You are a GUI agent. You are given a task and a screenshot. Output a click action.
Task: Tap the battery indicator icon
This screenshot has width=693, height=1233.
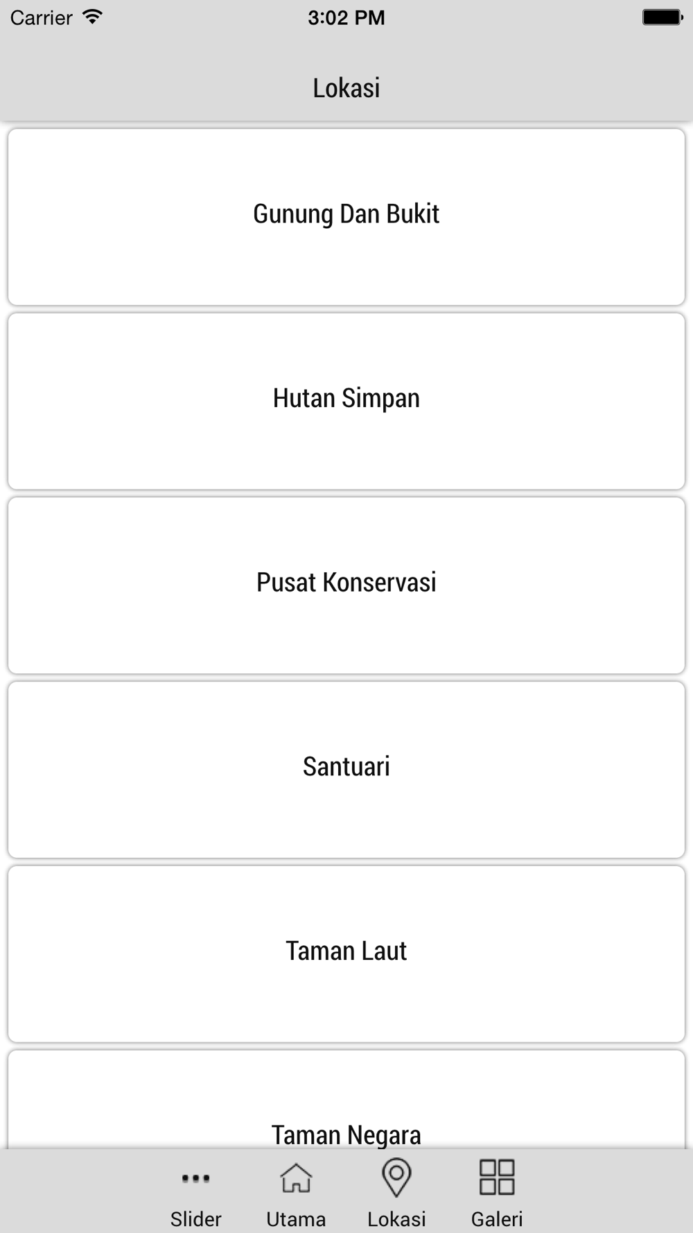click(x=663, y=17)
